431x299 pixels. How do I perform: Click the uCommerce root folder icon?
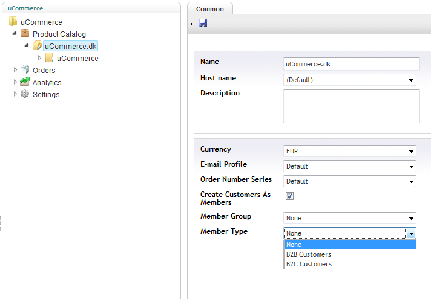tap(13, 21)
